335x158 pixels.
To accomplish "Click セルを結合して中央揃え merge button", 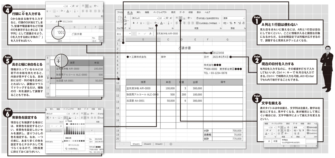I will tap(206, 23).
